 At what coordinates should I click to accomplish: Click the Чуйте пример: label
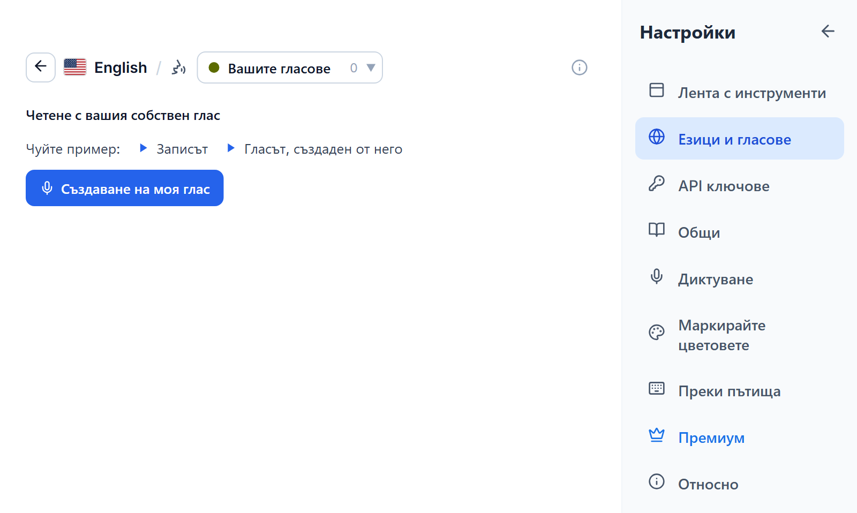(x=73, y=149)
